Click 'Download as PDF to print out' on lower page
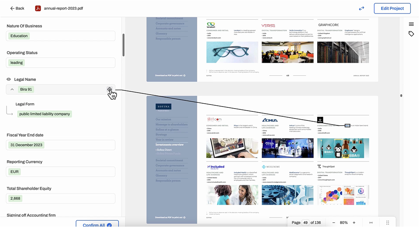419x227 pixels. 170,218
